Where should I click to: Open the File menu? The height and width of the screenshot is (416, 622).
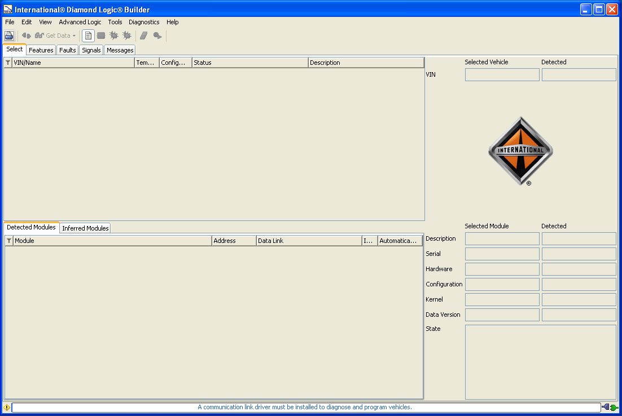click(10, 22)
